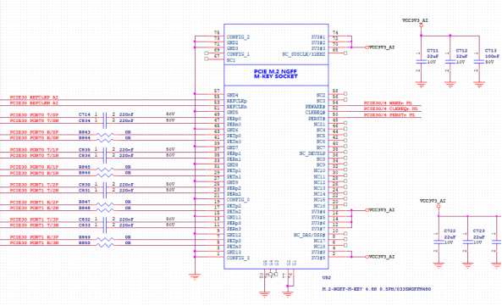Click ground symbol under the left GND bus
The width and height of the screenshot is (502, 306).
195,276
